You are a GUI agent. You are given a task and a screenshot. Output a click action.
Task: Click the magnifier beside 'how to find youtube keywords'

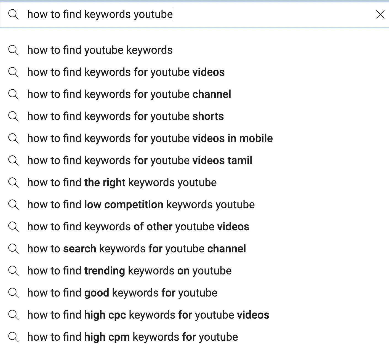tap(13, 50)
